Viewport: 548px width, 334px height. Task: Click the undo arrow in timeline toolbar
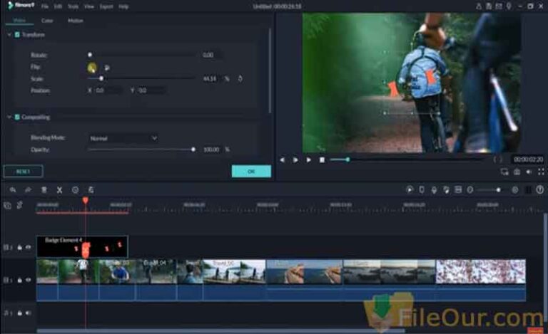click(x=14, y=190)
